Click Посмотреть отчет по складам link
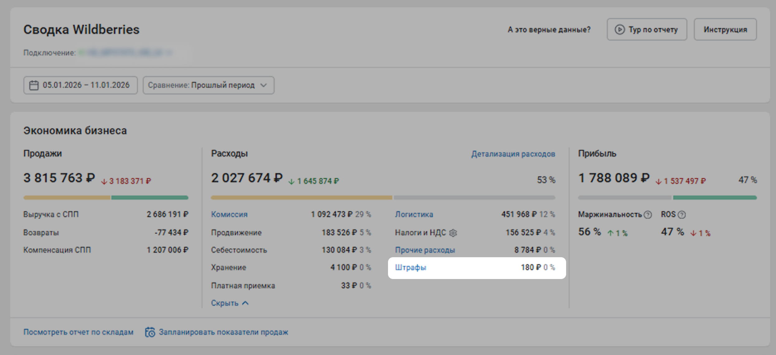The height and width of the screenshot is (355, 776). (x=78, y=332)
